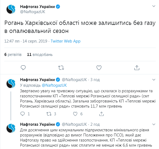This screenshot has height=149, width=159.
Task: Retweet the reply with 3 retweets
Action: tap(49, 114)
